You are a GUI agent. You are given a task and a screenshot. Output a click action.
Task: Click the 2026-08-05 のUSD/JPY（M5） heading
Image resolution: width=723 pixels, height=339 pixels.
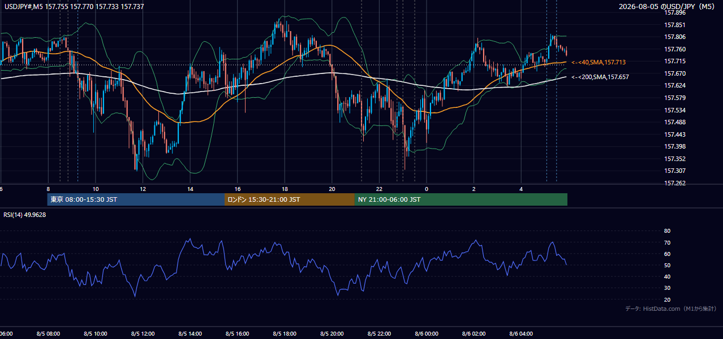click(x=668, y=6)
